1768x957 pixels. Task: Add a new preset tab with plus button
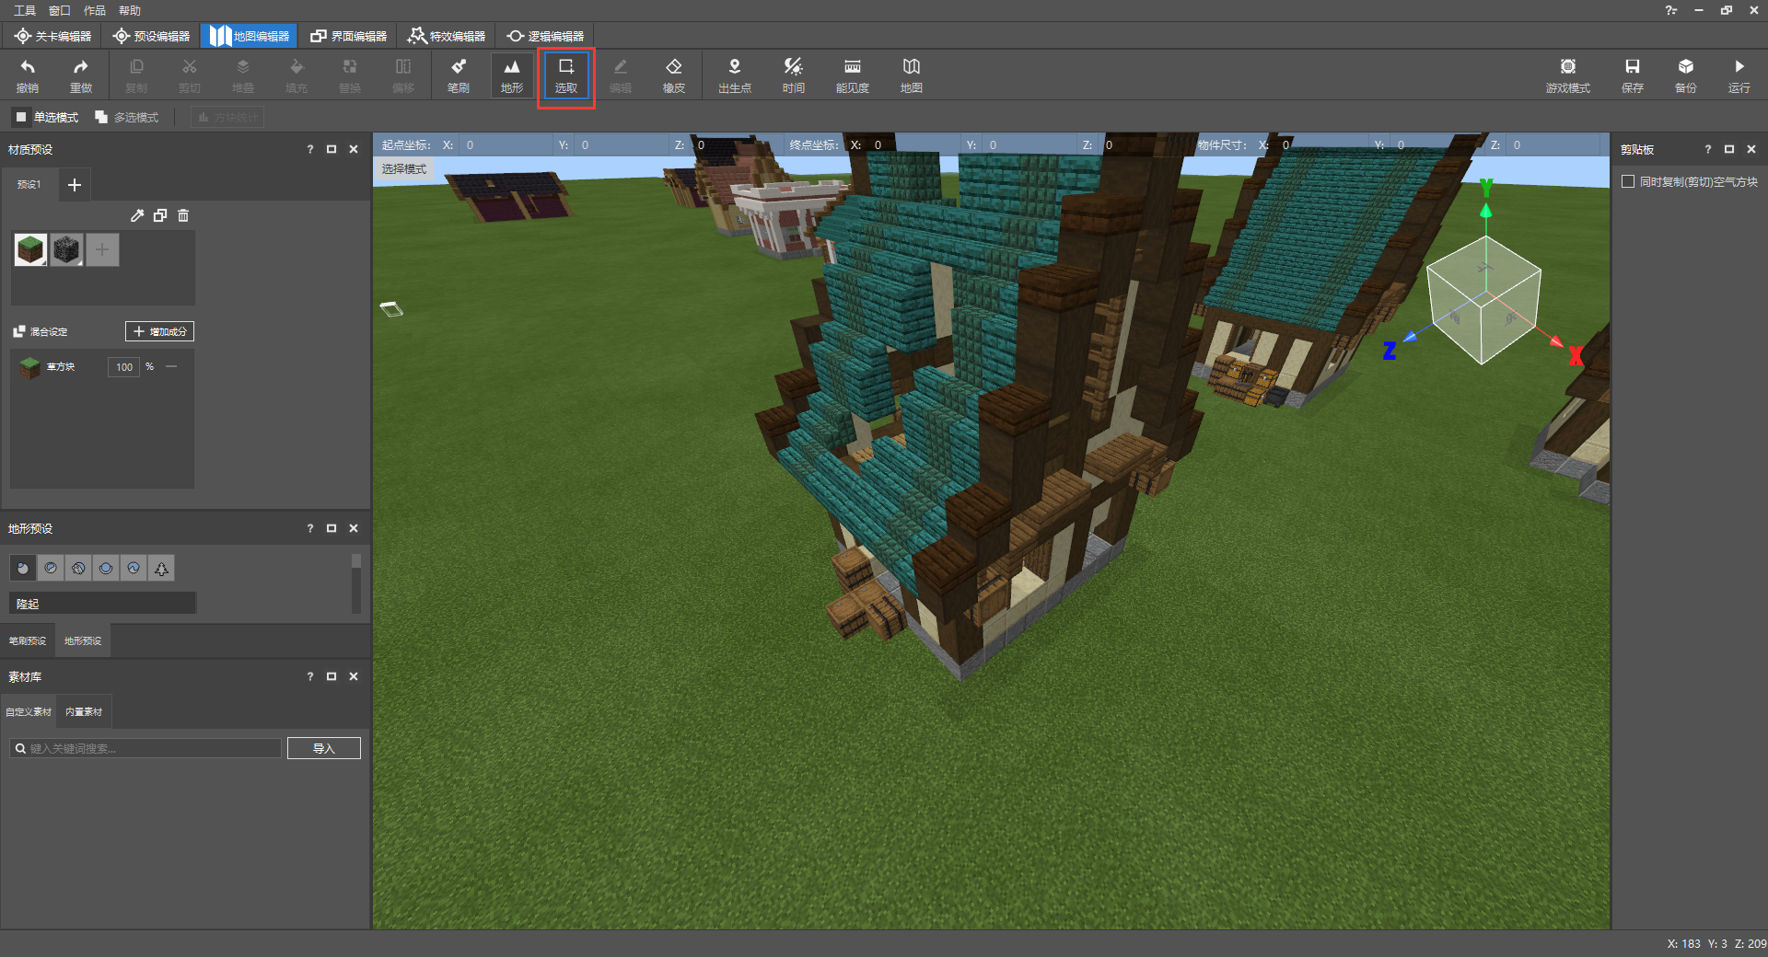(75, 185)
